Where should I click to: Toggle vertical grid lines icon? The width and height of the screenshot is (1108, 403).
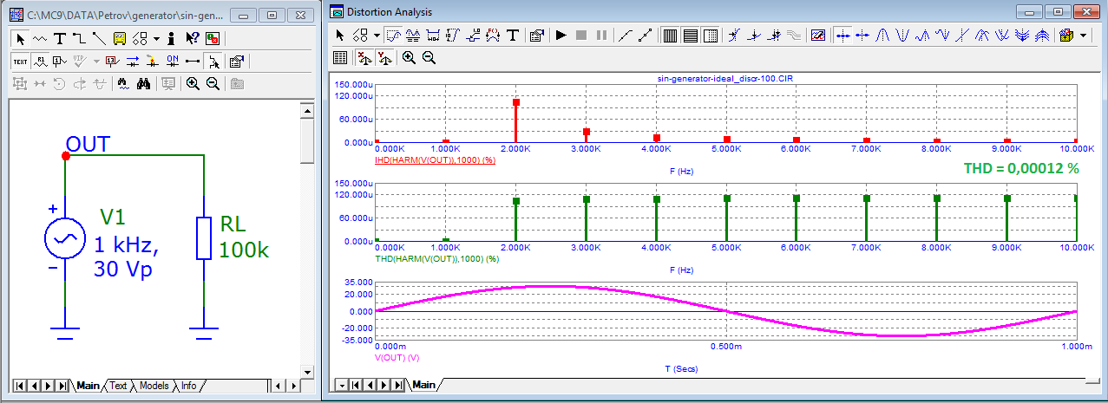point(669,36)
